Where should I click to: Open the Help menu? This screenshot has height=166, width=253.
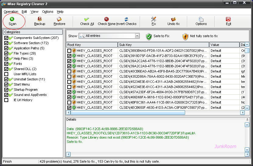pos(60,12)
